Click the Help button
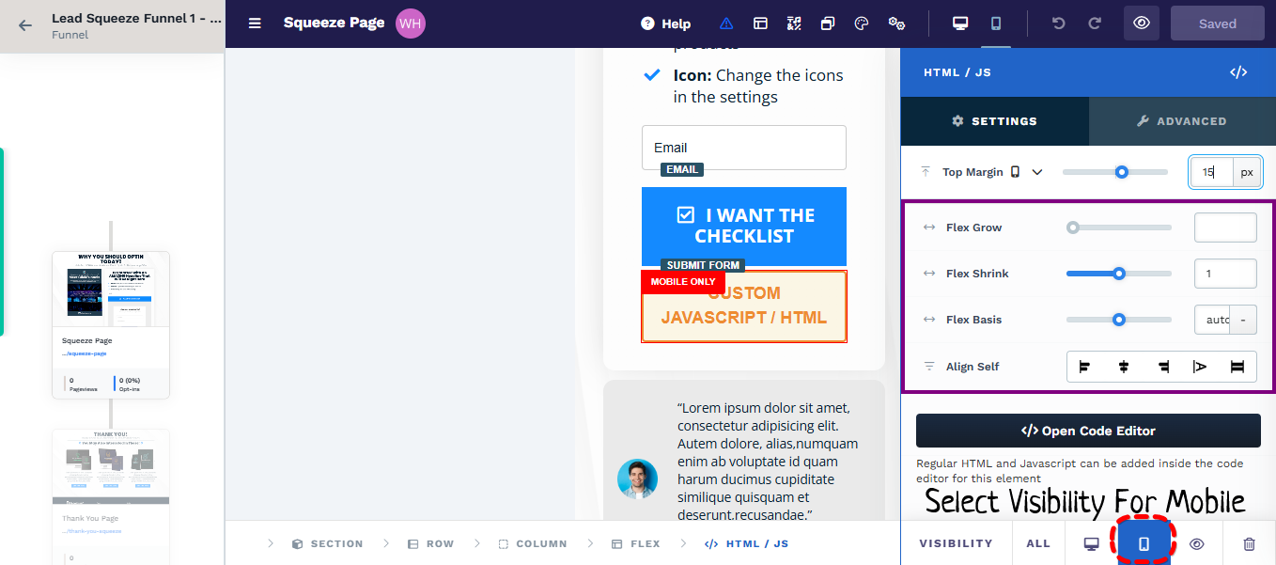The height and width of the screenshot is (565, 1276). (x=665, y=24)
